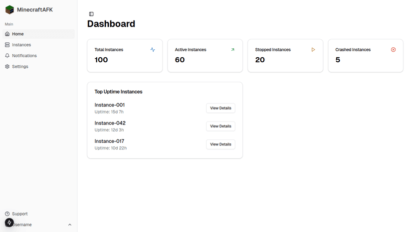This screenshot has height=232, width=413.
Task: Click the play icon on Stopped Instances
Action: tap(313, 50)
